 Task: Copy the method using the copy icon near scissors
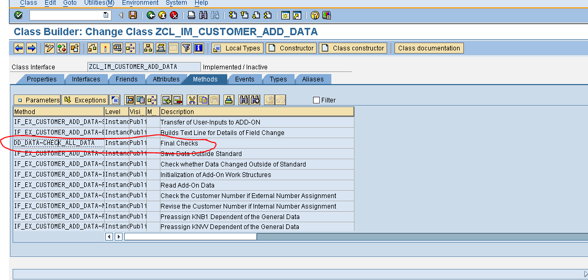pos(203,100)
